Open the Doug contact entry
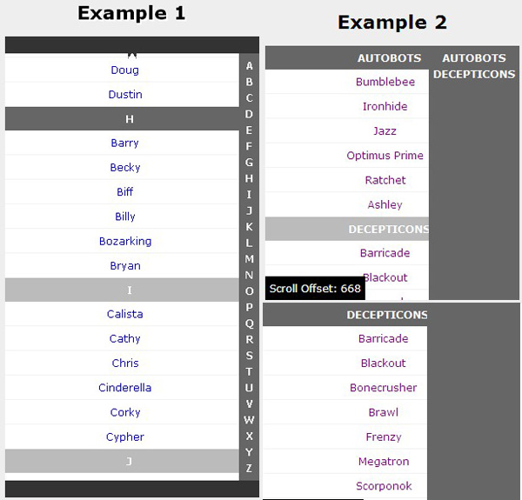 124,70
